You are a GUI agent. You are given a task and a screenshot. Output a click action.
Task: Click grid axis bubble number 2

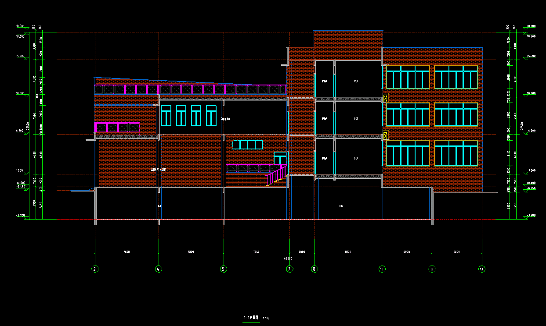point(95,269)
